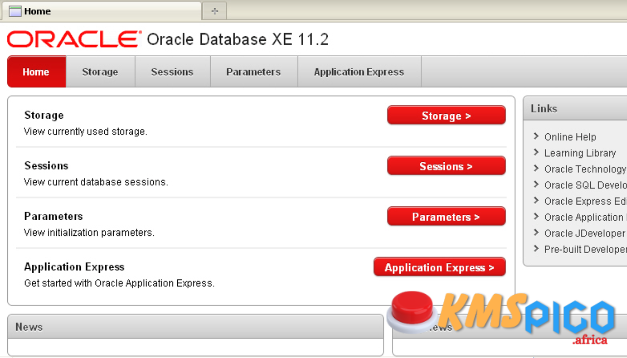Open the Online Help link
Screen dimensions: 627x358
pyautogui.click(x=570, y=137)
